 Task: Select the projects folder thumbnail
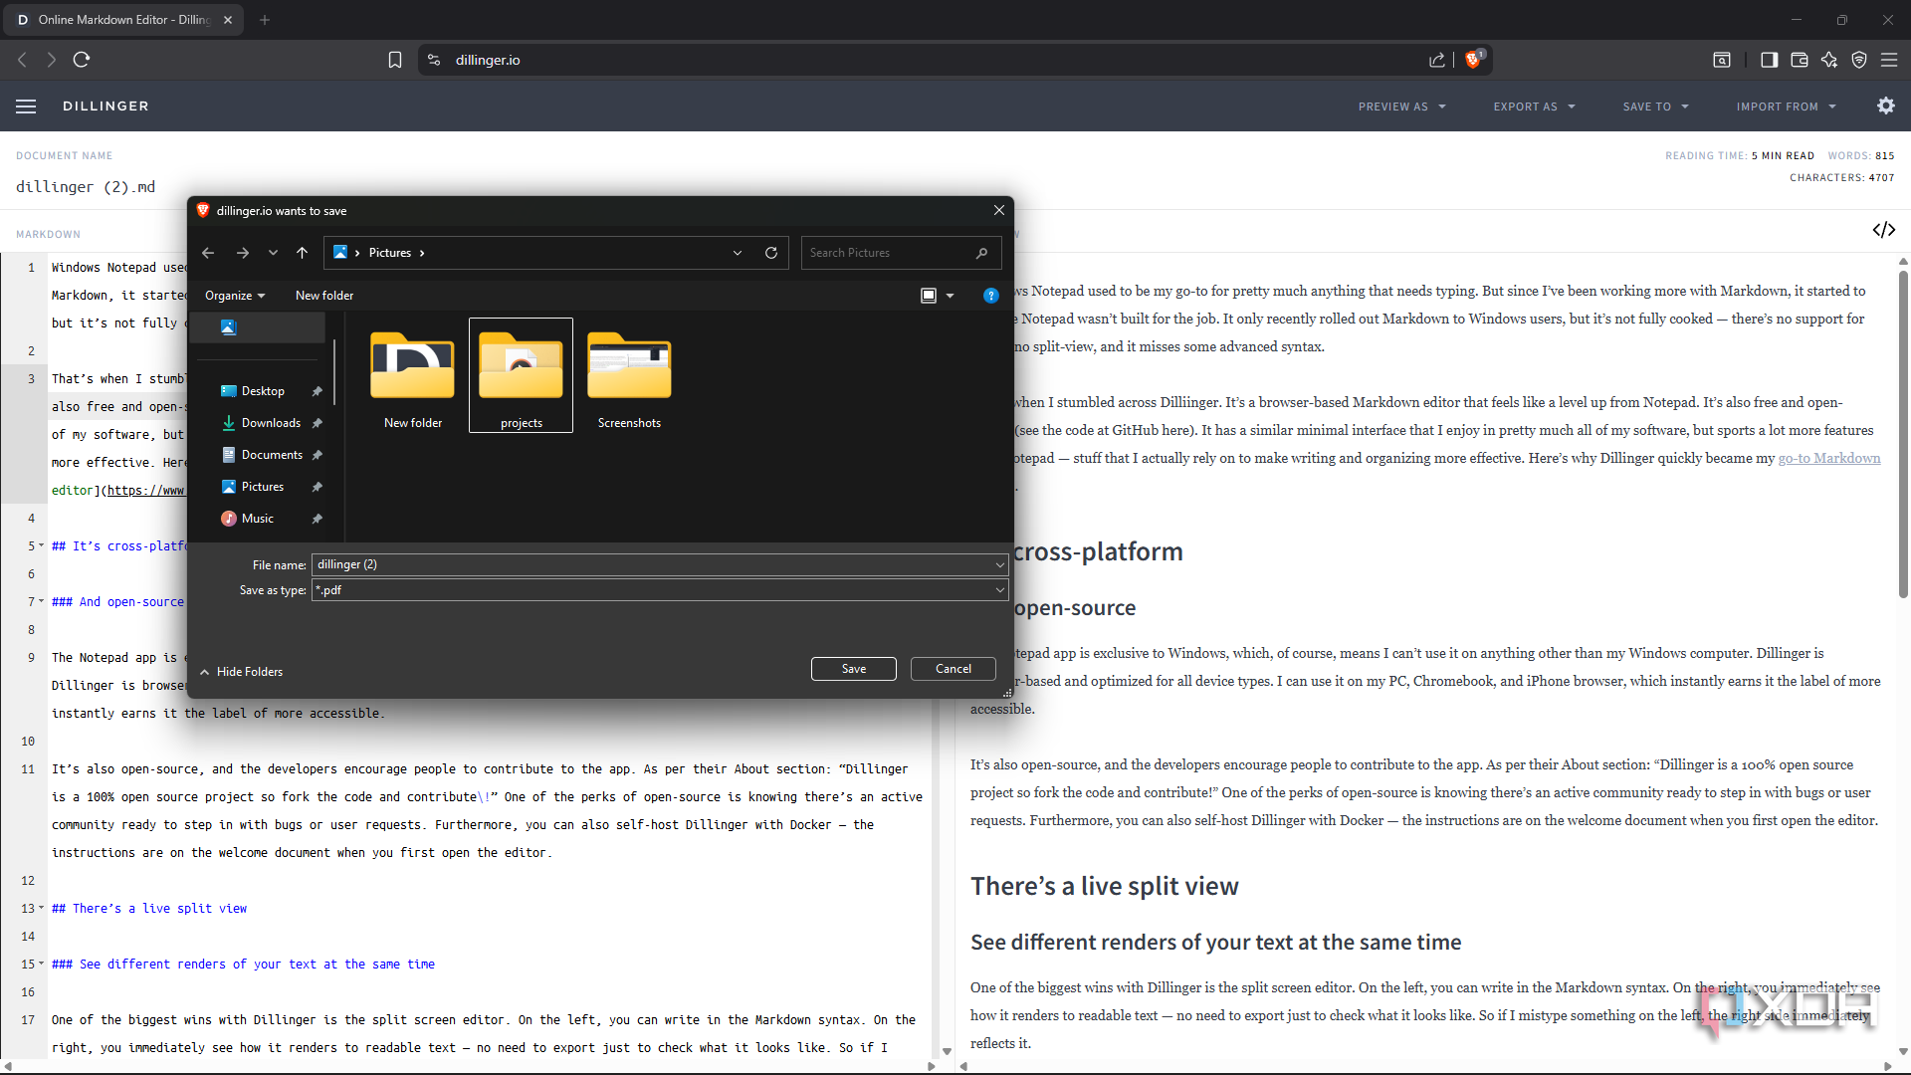pos(521,375)
